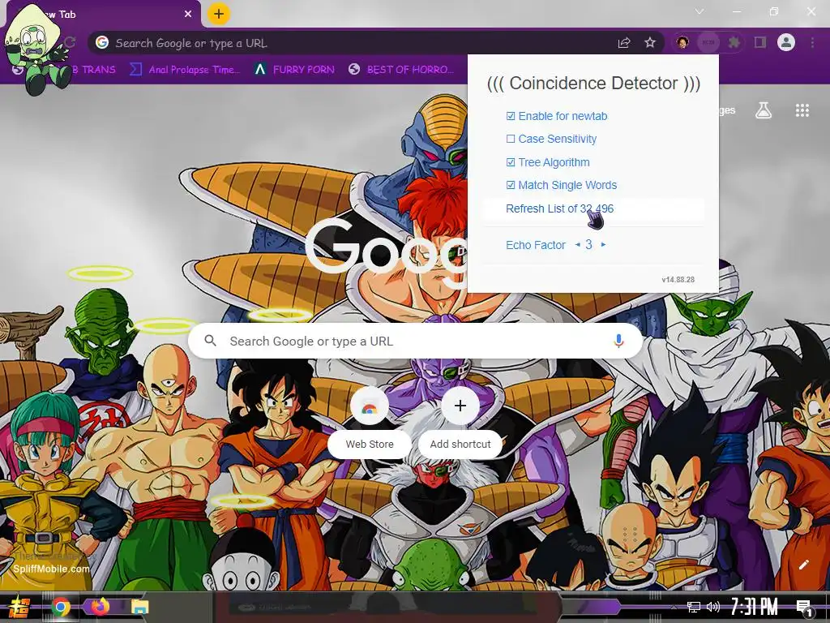Click the Google Labs flask icon
The image size is (830, 623).
pyautogui.click(x=764, y=110)
